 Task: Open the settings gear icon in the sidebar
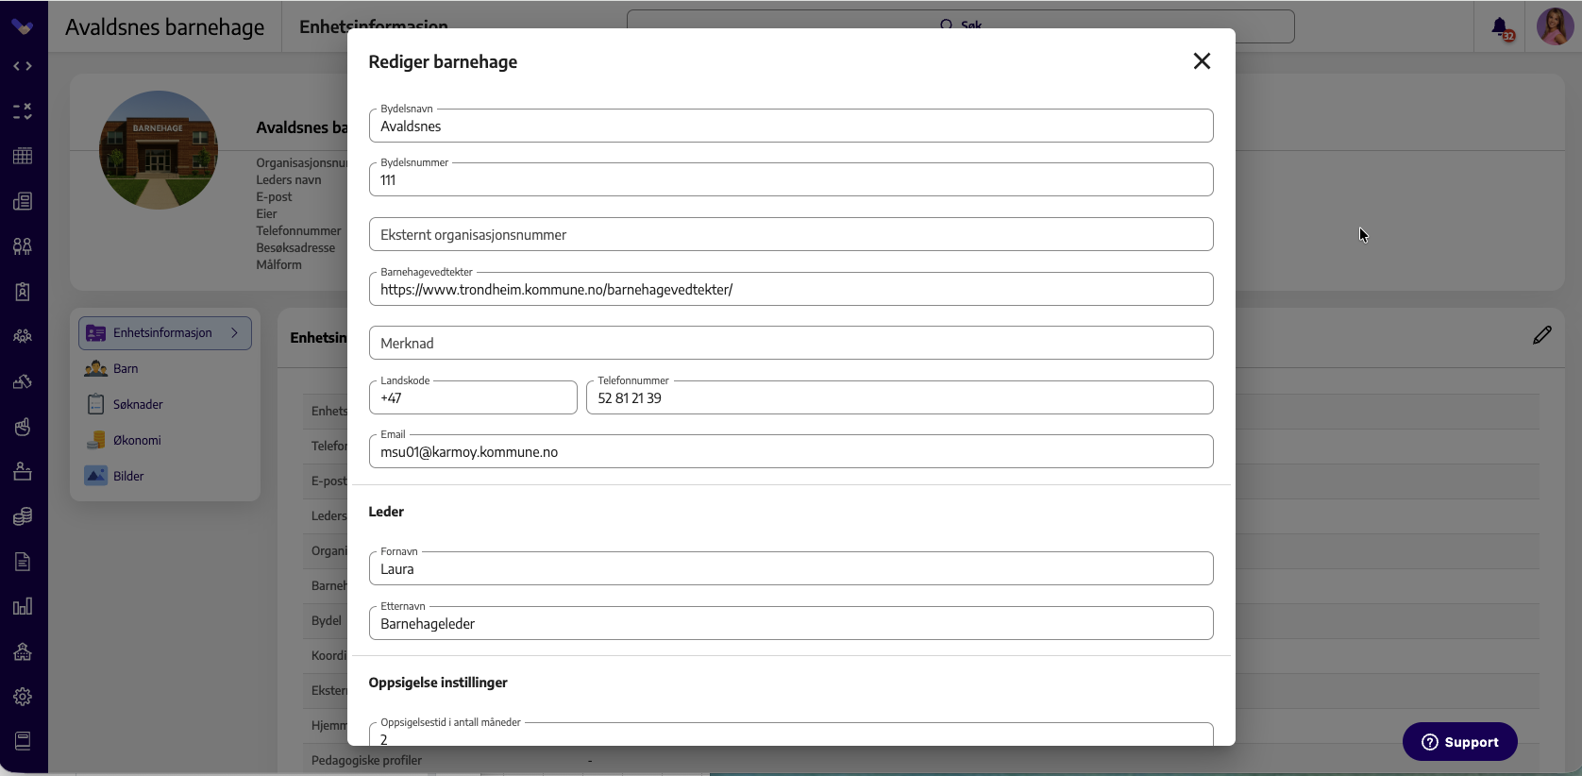[23, 697]
